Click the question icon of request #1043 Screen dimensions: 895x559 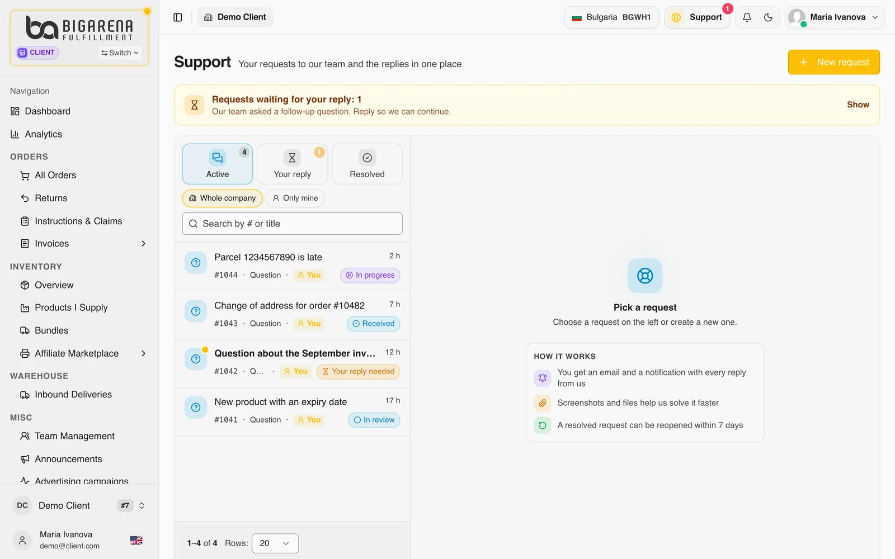tap(196, 311)
